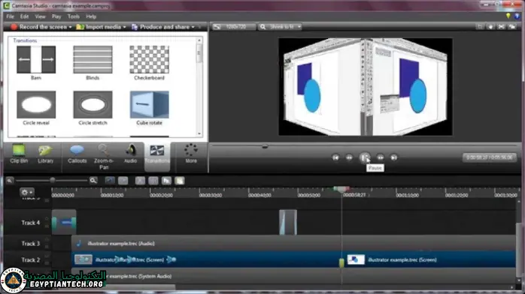525x294 pixels.
Task: Click the Redo icon in timeline toolbar
Action: click(x=123, y=181)
